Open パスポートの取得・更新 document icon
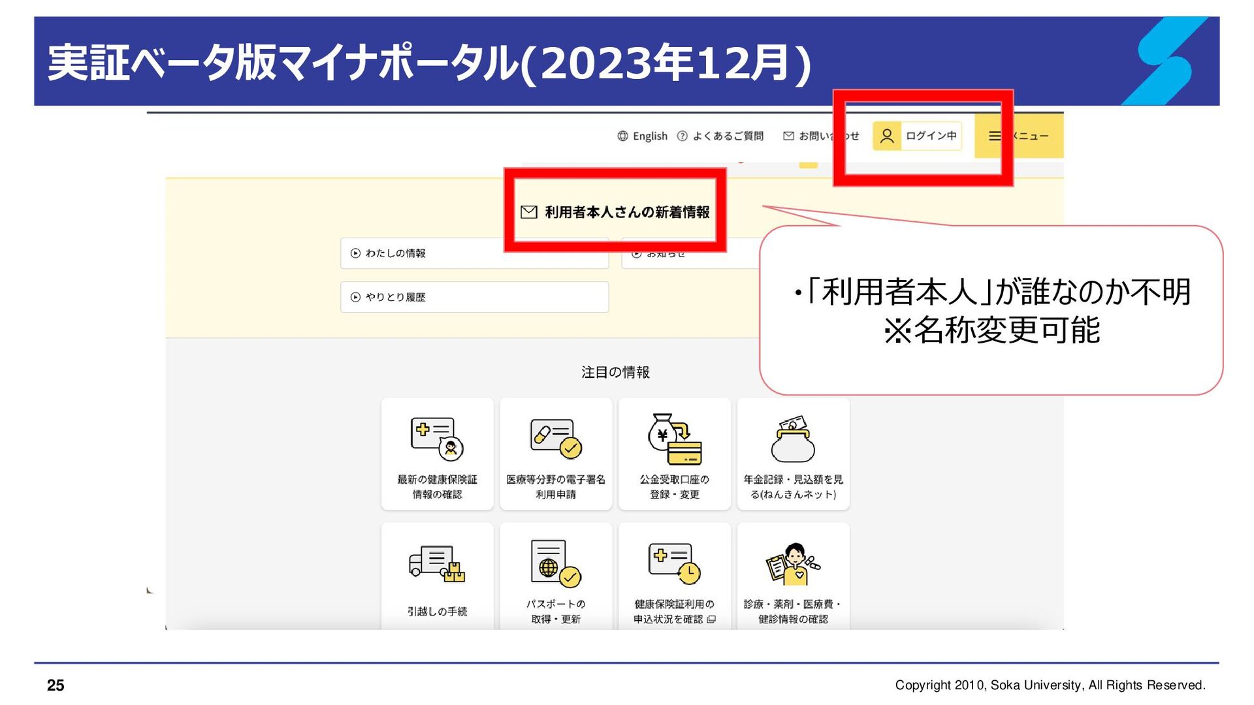Image resolution: width=1254 pixels, height=705 pixels. tap(556, 563)
